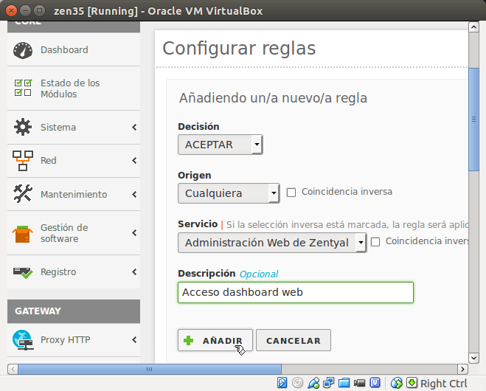This screenshot has width=486, height=391.
Task: Open the Decisión dropdown showing ACEPTAR
Action: point(221,145)
